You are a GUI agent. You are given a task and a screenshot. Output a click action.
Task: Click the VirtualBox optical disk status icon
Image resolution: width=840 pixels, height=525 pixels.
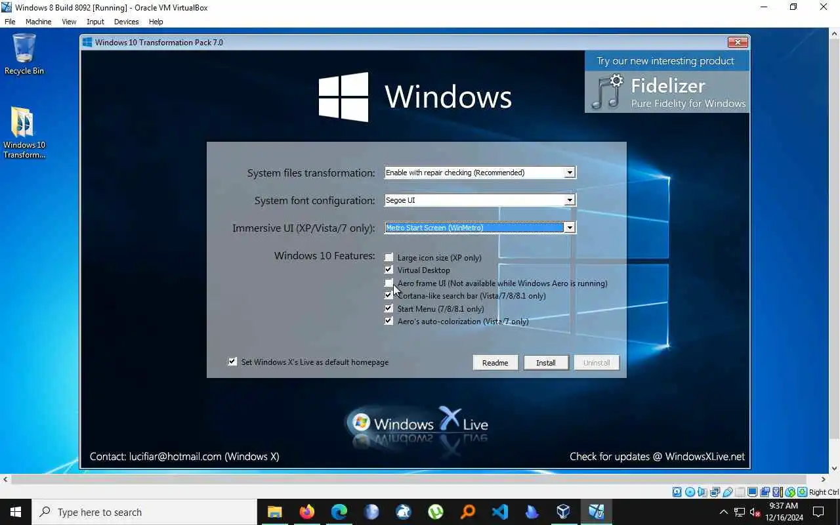(690, 492)
